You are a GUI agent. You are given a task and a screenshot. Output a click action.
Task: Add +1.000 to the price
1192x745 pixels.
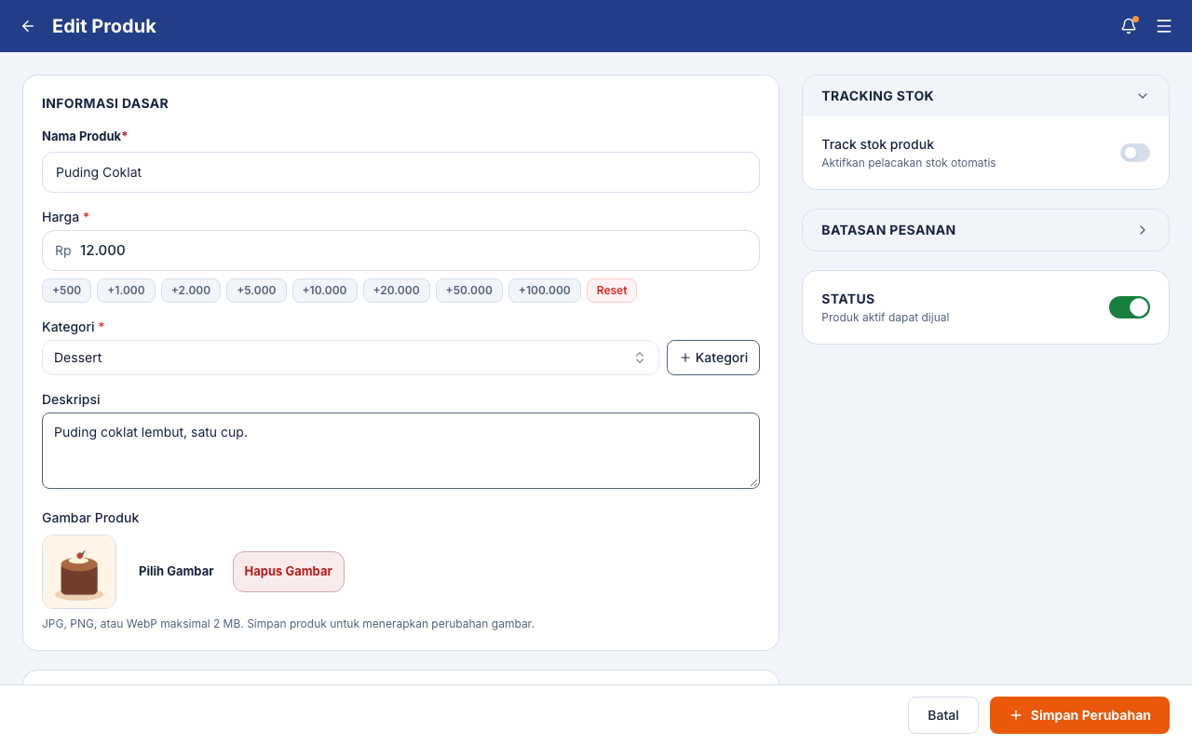tap(126, 291)
